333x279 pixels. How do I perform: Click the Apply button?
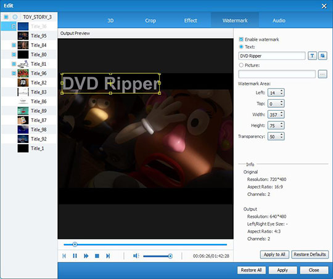(x=282, y=270)
